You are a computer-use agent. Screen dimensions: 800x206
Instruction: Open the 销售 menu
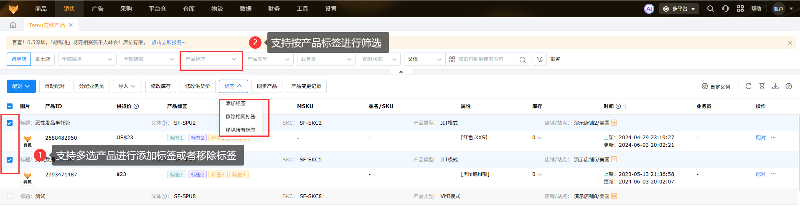69,9
